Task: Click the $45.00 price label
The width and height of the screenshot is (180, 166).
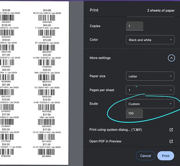Action: pyautogui.click(x=47, y=25)
